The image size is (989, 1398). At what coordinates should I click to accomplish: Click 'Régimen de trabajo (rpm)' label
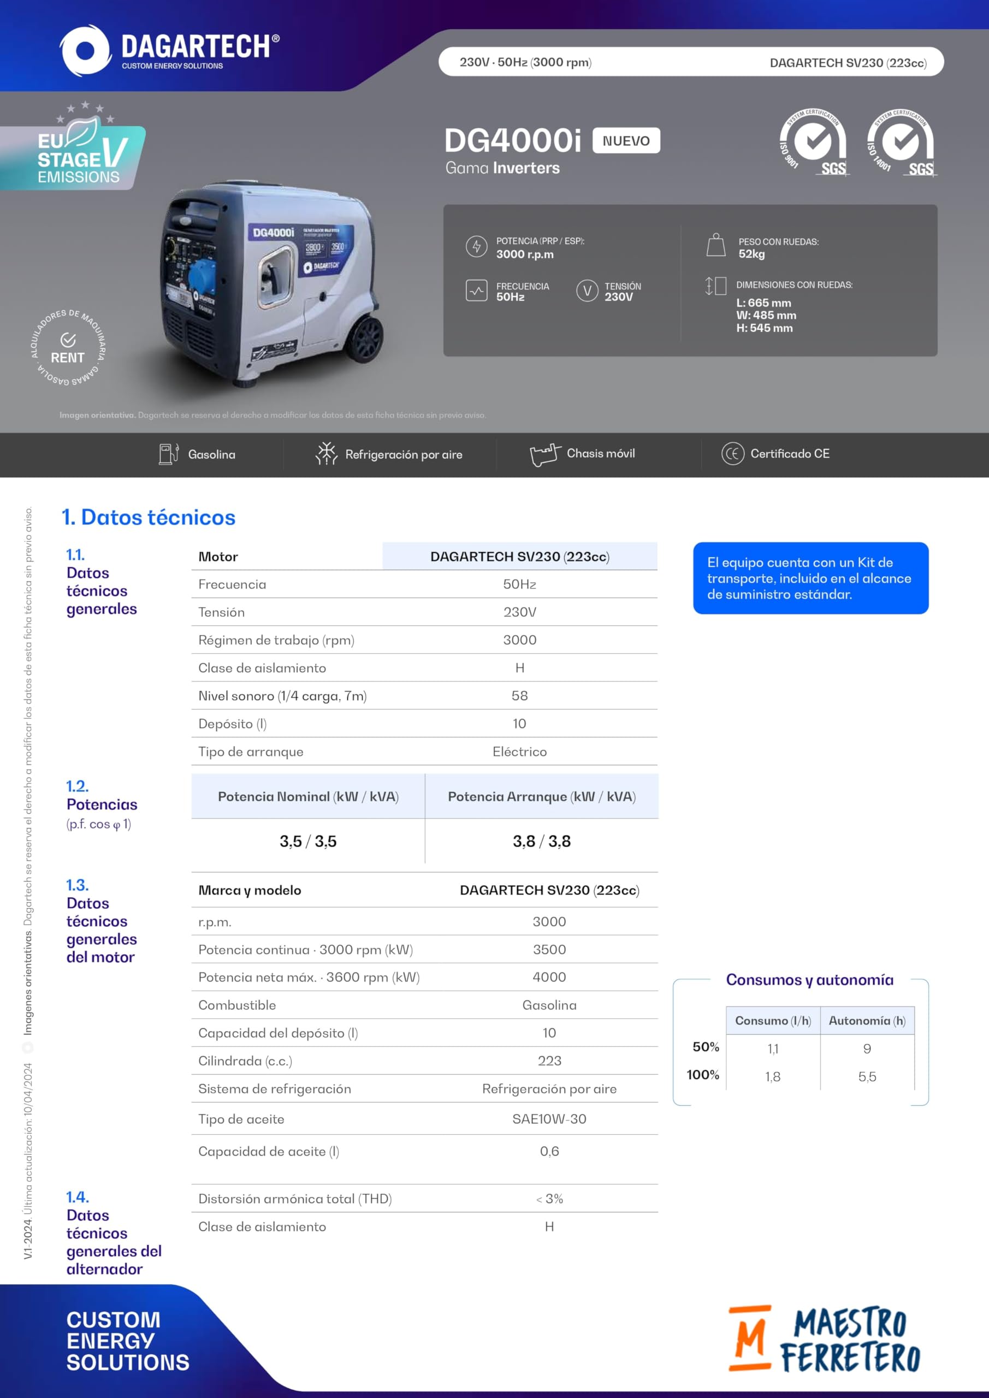[x=276, y=641]
